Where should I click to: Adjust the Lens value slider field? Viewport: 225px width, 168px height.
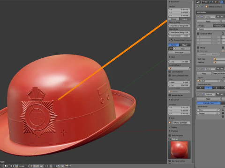tap(179, 62)
